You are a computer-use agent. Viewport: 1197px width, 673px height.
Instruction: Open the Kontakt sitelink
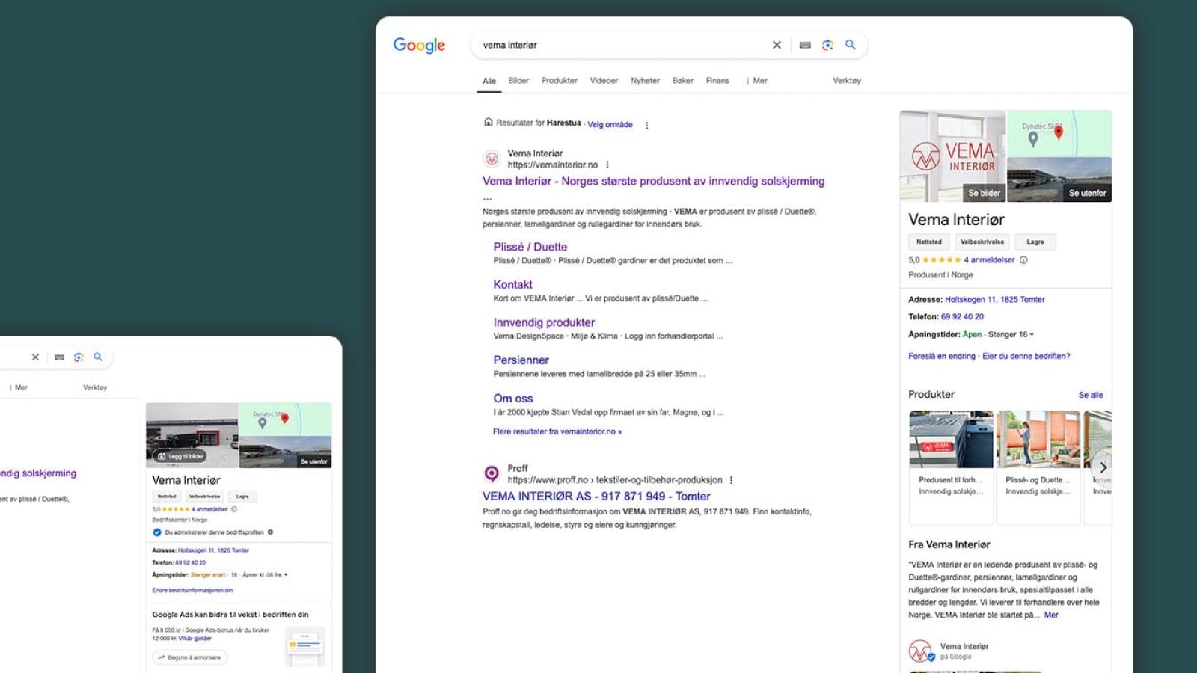(x=513, y=285)
